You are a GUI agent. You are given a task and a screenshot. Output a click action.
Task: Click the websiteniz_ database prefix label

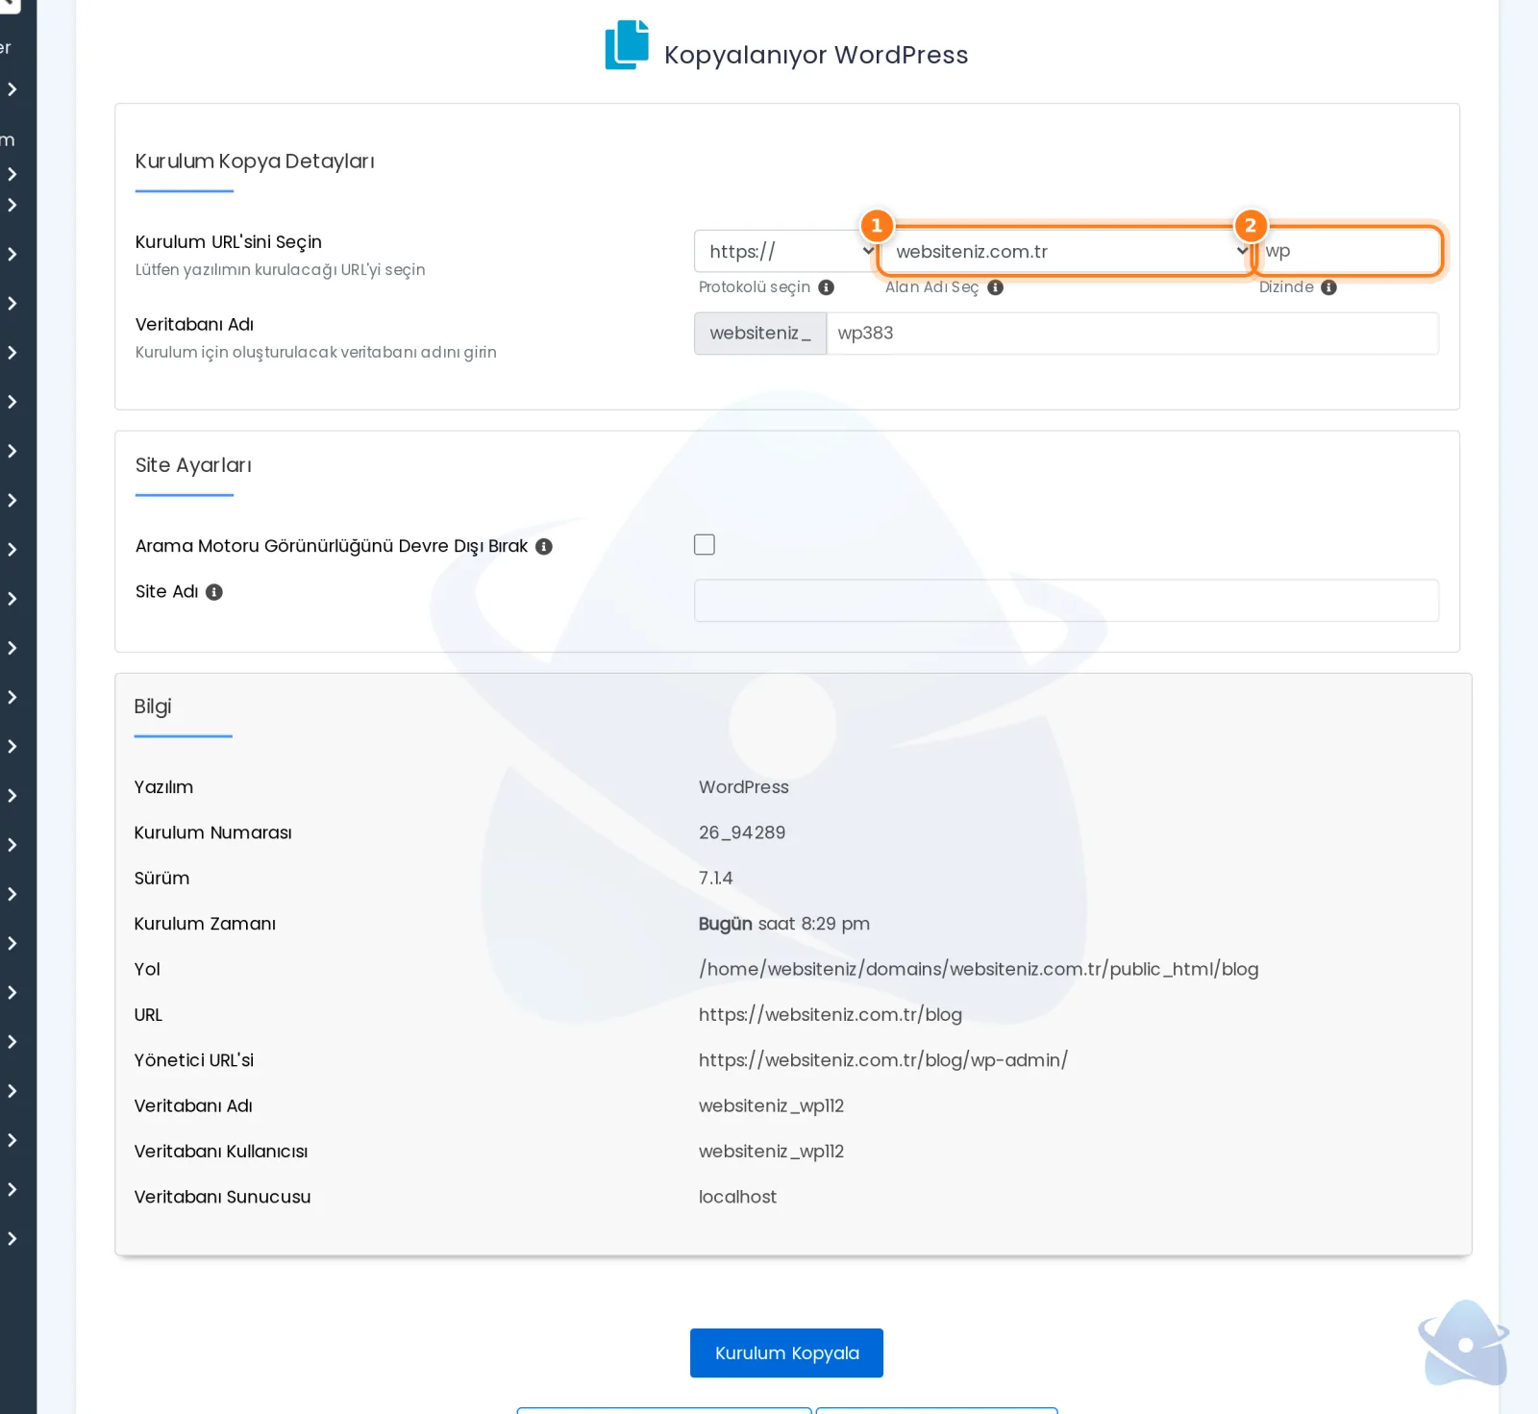click(760, 334)
